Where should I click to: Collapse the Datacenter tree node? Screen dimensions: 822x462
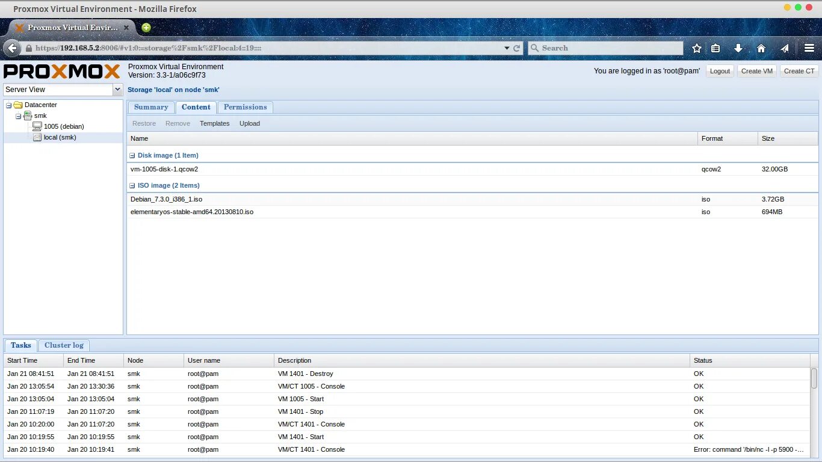coord(8,105)
